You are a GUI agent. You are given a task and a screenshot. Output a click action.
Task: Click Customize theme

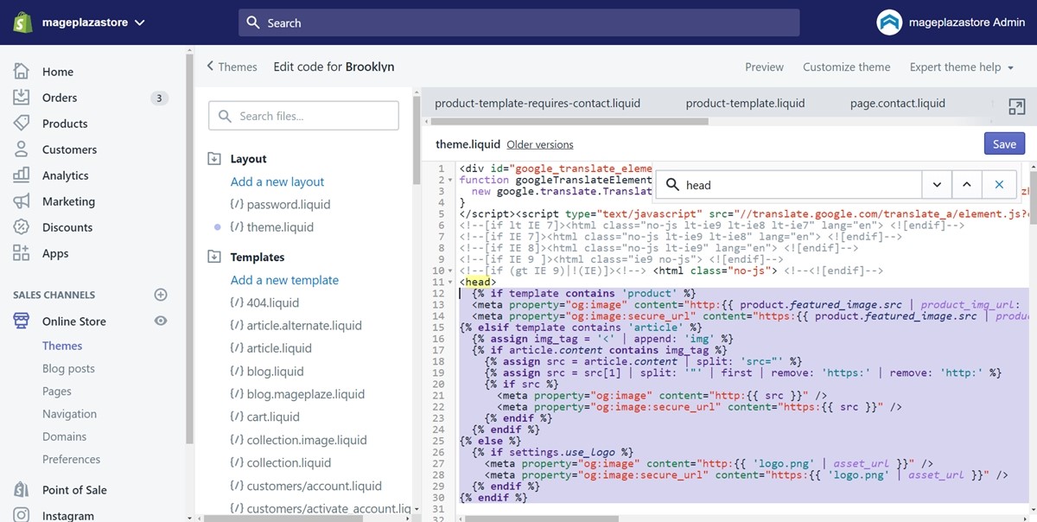click(846, 67)
